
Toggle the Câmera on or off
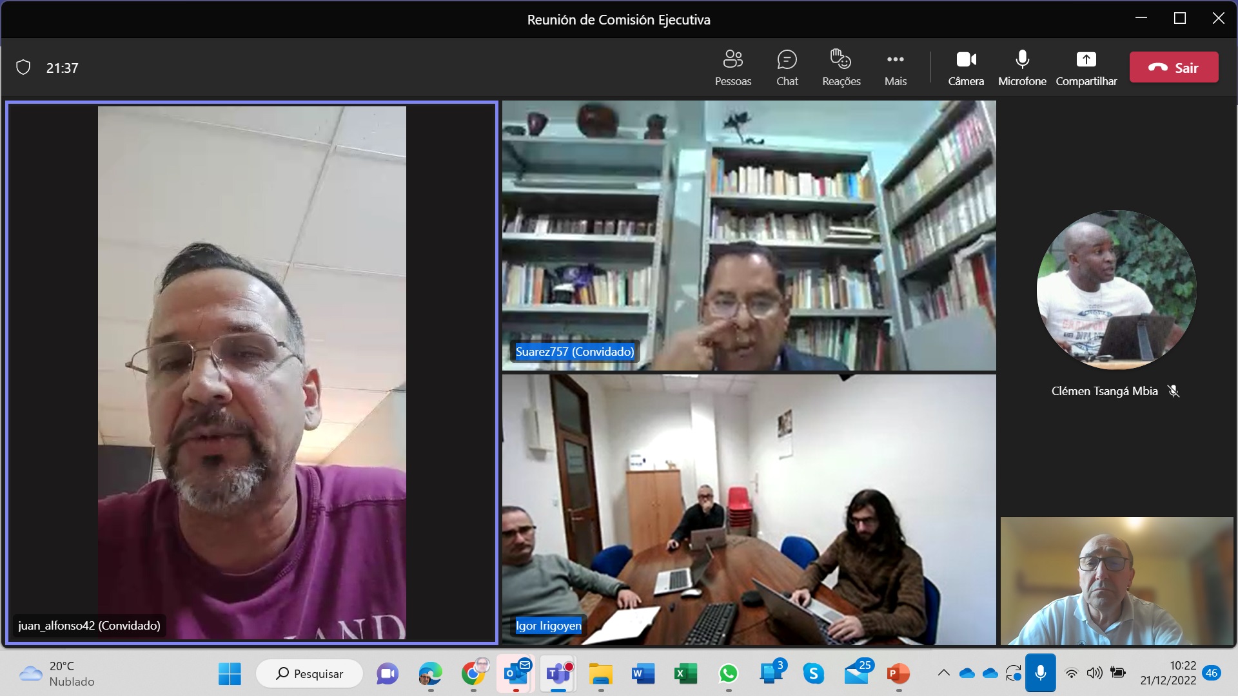tap(965, 68)
